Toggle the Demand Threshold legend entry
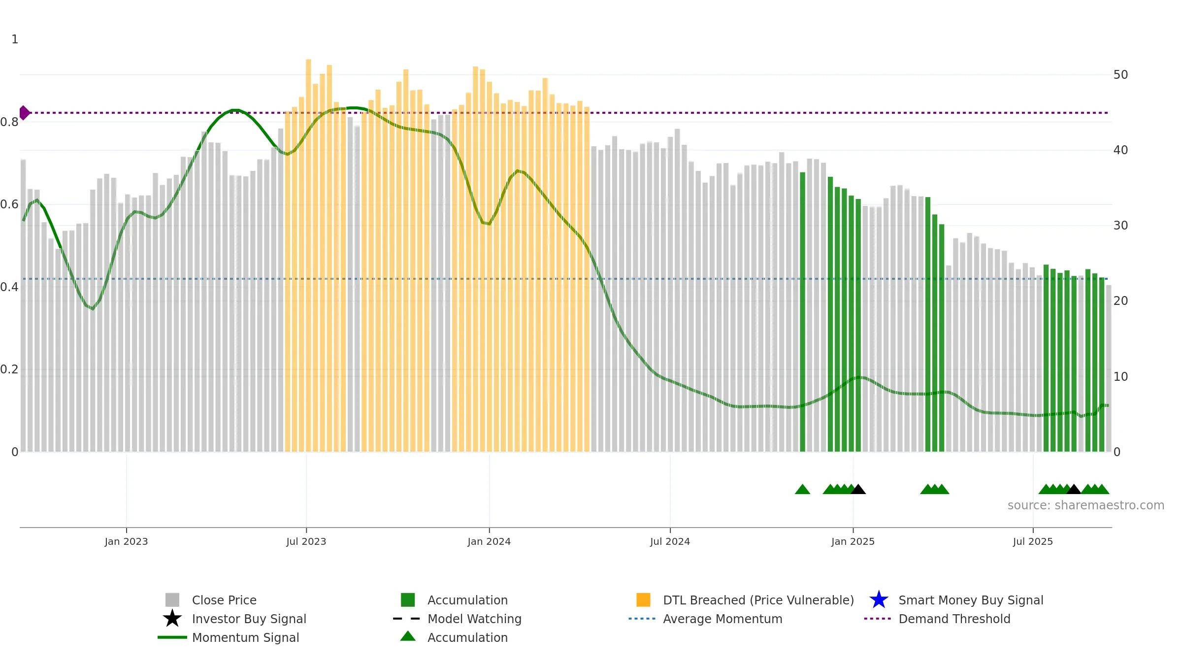Image resolution: width=1182 pixels, height=665 pixels. (937, 619)
